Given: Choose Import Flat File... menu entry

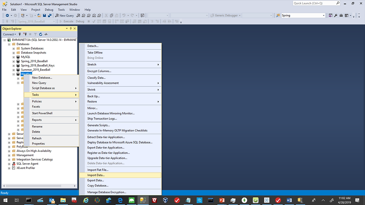Looking at the screenshot, I should [x=120, y=170].
